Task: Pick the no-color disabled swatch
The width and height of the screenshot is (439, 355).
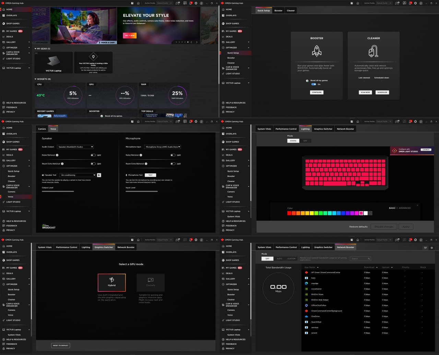Action: coord(370,213)
